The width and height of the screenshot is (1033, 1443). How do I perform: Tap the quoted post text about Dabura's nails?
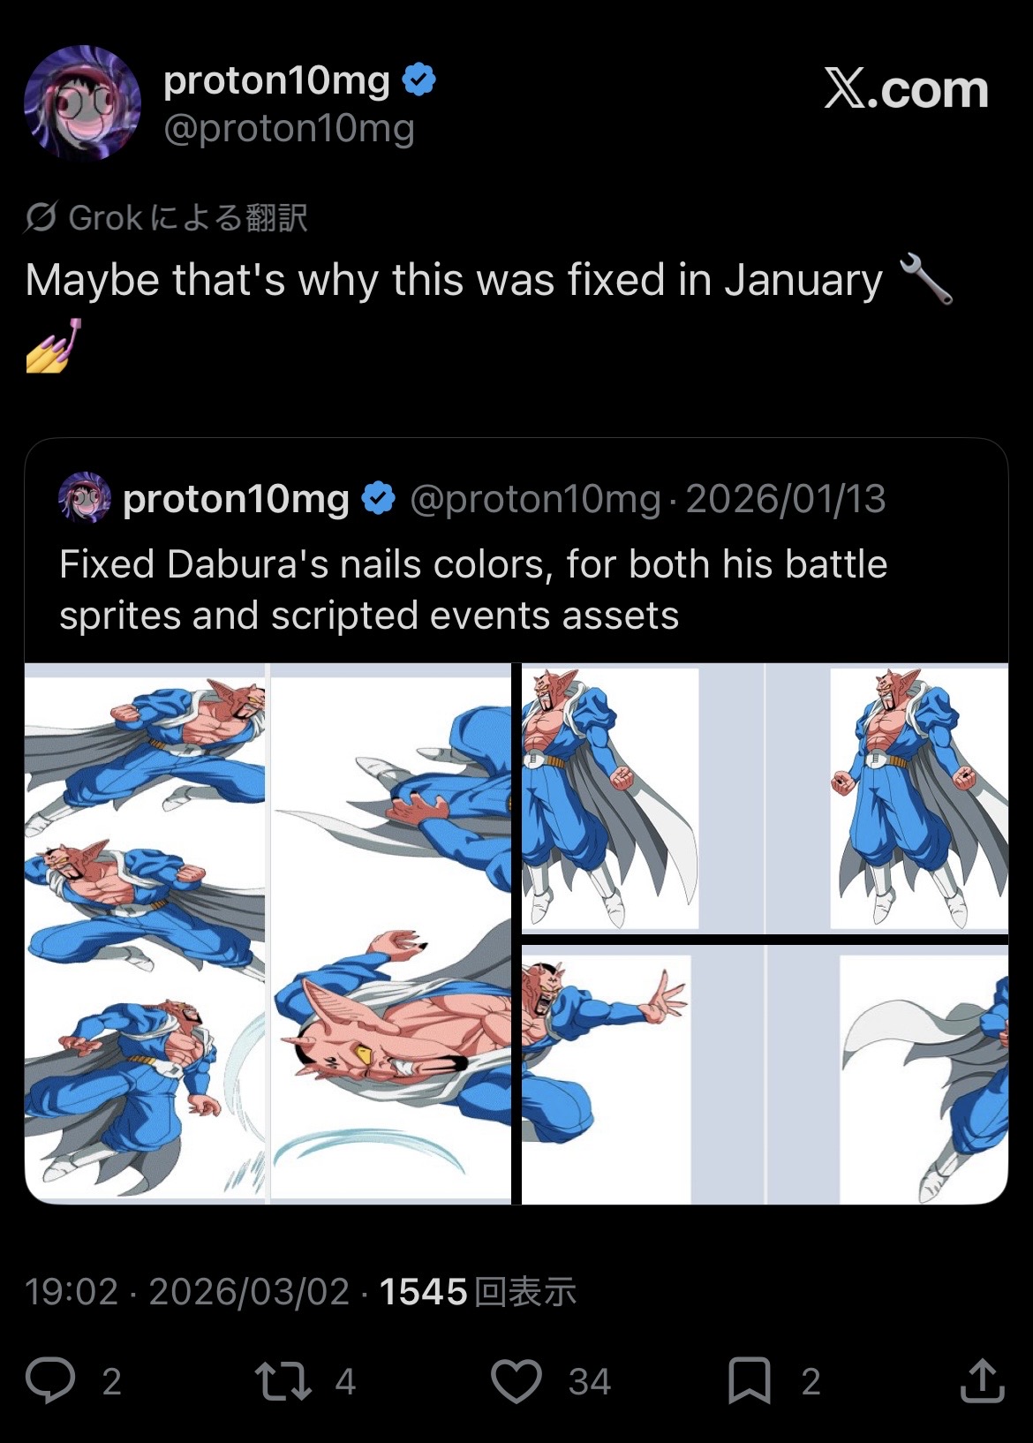pos(472,589)
